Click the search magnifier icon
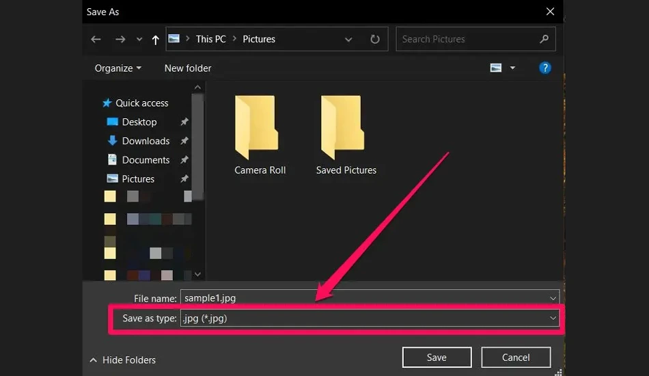This screenshot has width=649, height=376. coord(544,39)
